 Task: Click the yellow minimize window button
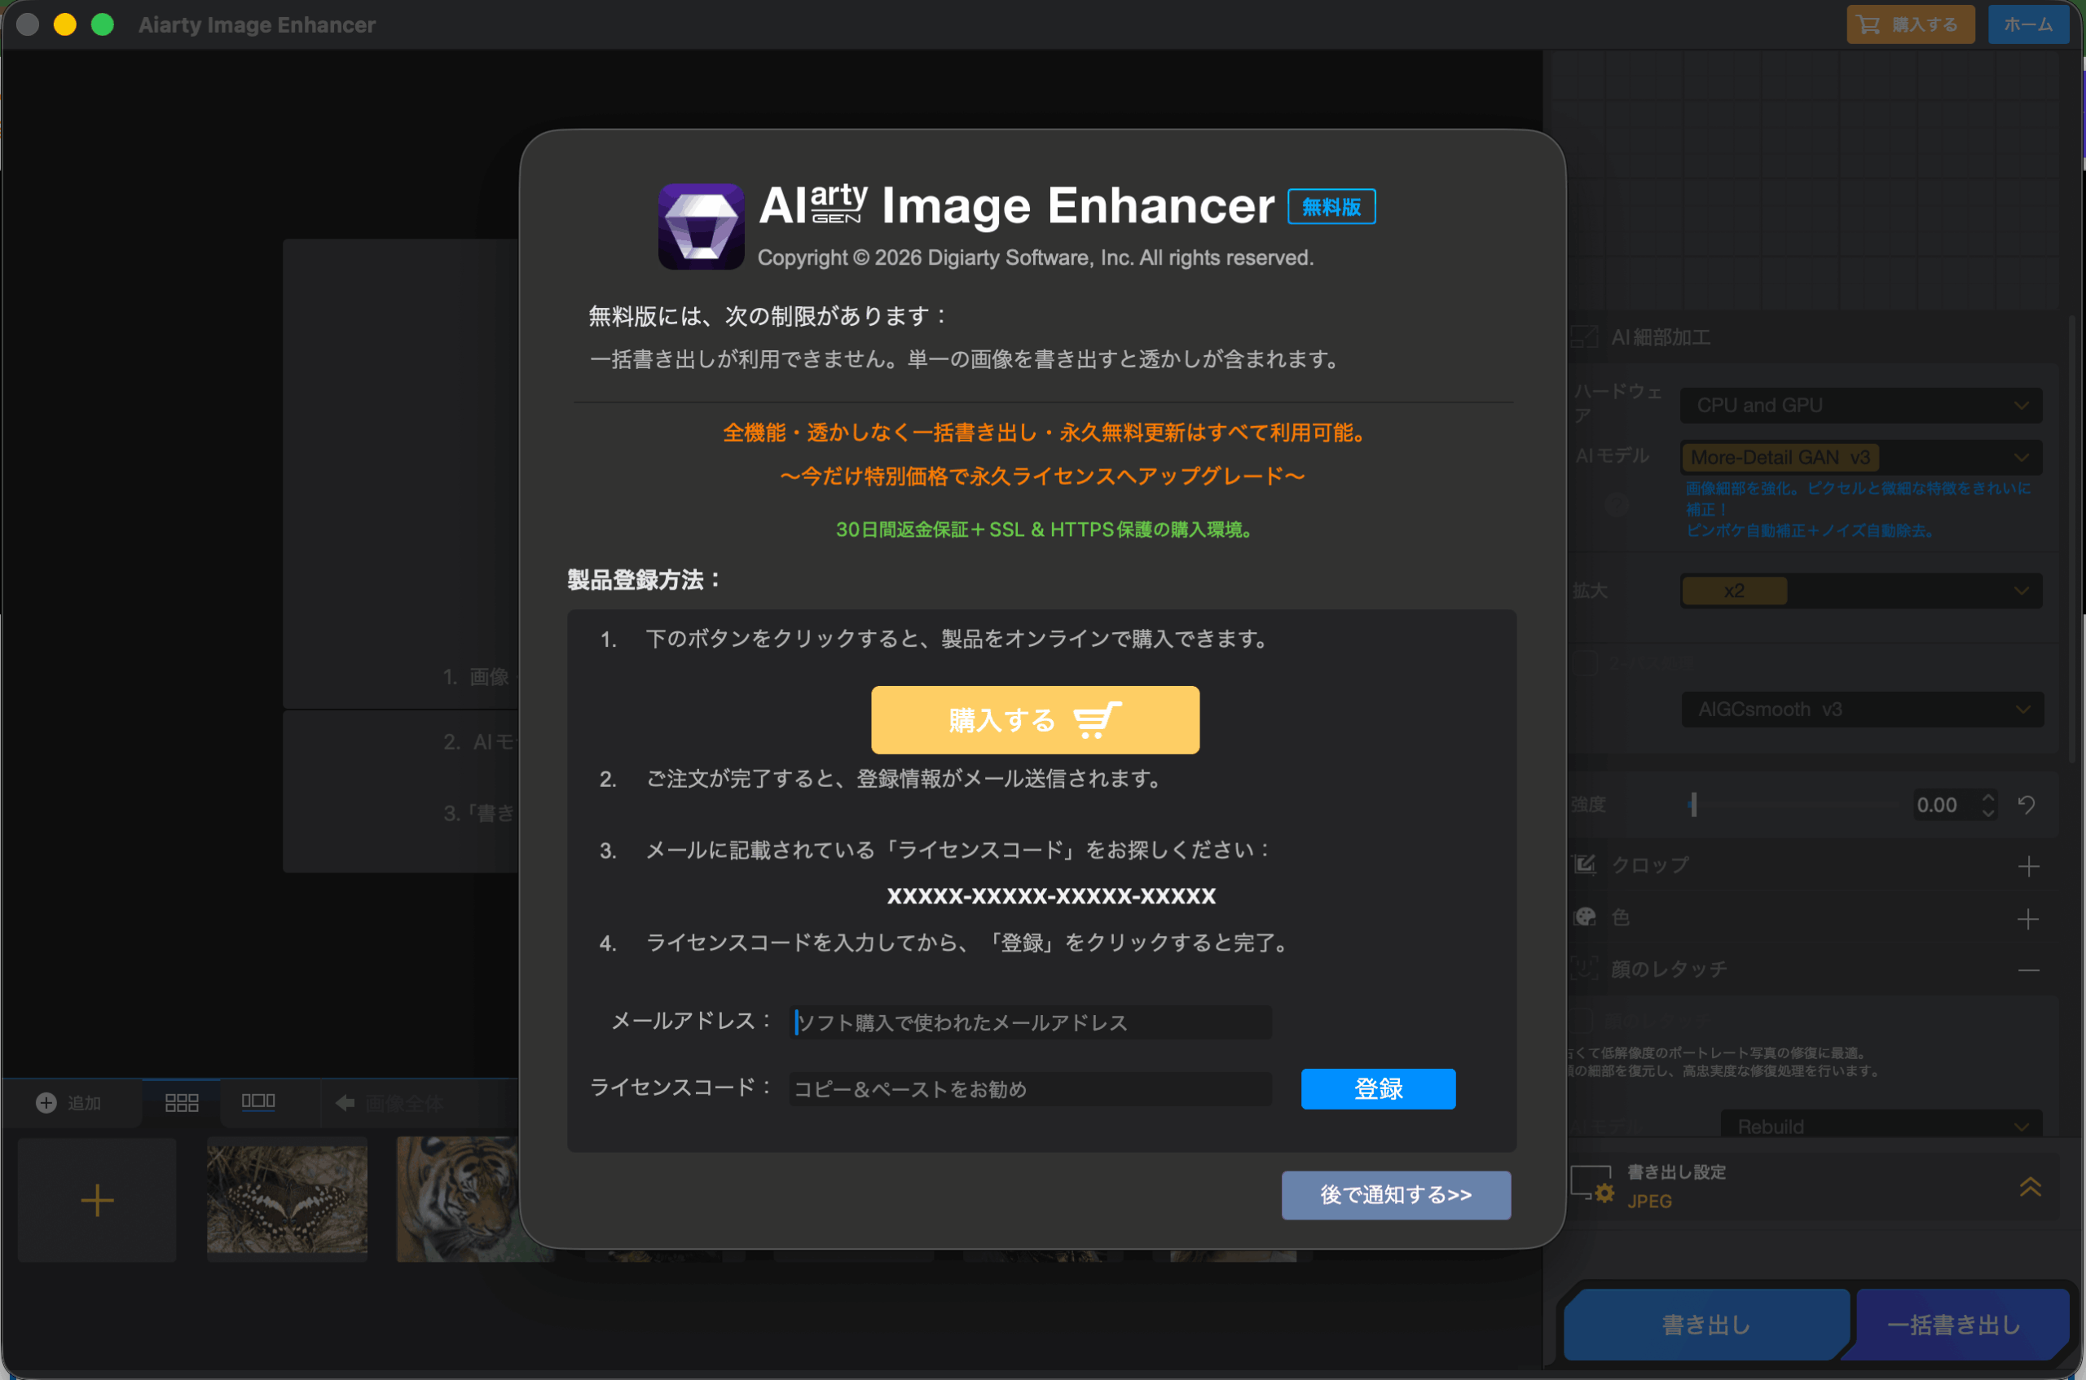click(65, 24)
